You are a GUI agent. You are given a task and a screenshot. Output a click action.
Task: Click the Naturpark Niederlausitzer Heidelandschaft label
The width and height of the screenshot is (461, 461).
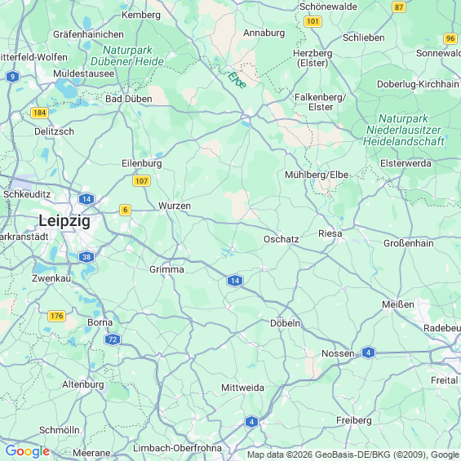pos(404,130)
